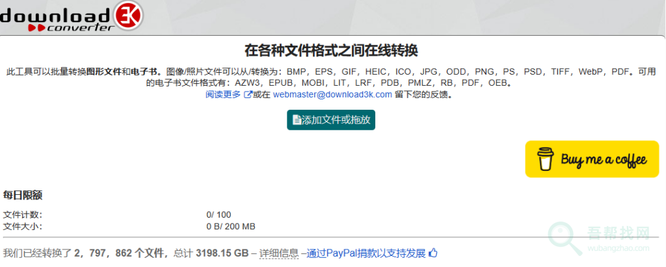Click the Buy me a coffee text

point(604,160)
